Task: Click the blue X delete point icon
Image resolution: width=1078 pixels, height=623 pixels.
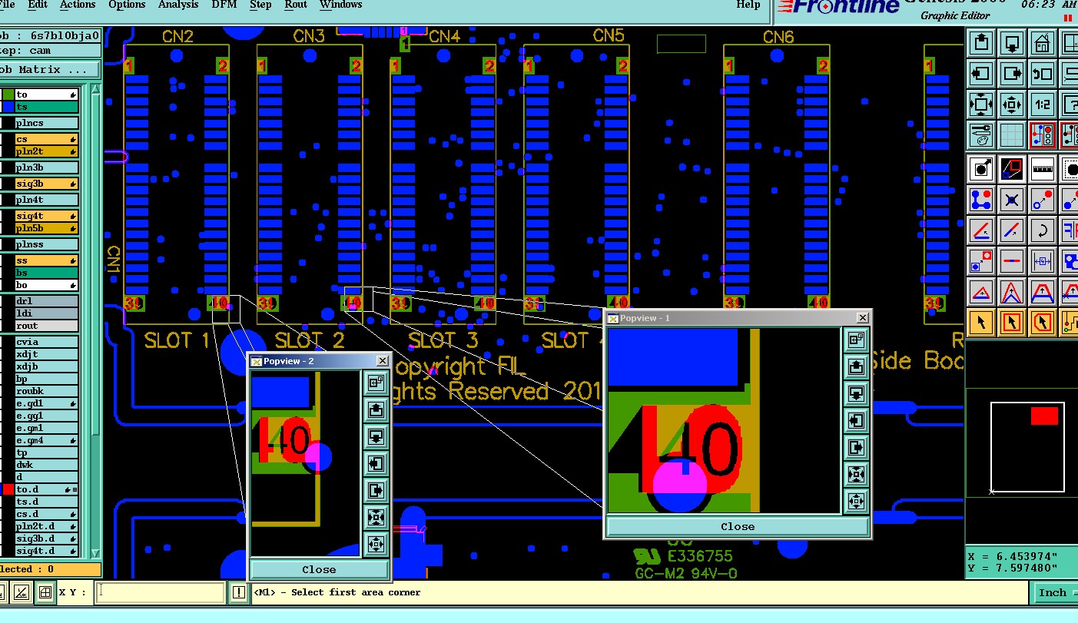Action: pos(1012,200)
